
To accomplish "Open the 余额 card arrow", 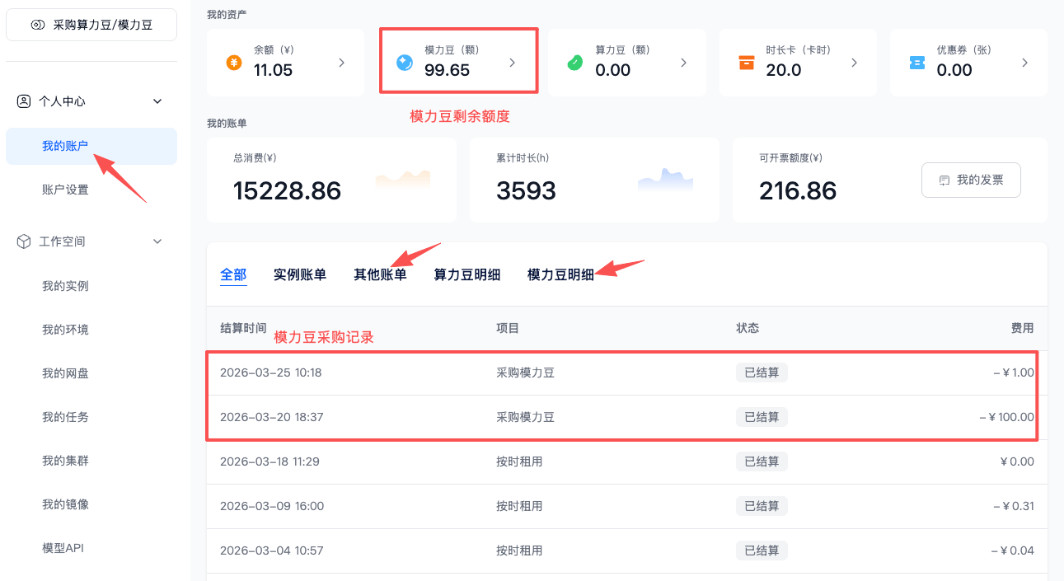I will coord(342,63).
